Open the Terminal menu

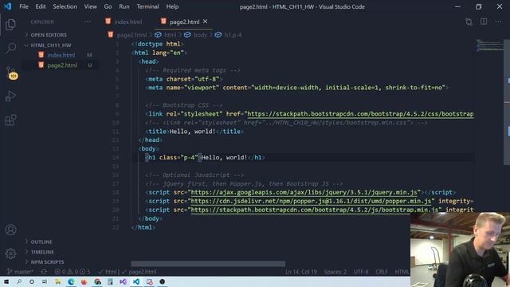(x=147, y=6)
